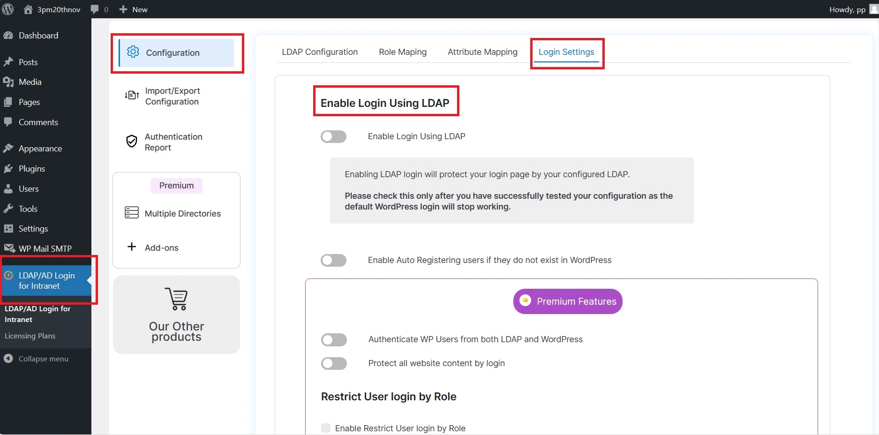
Task: Click the crown icon on Premium Features
Action: (526, 300)
